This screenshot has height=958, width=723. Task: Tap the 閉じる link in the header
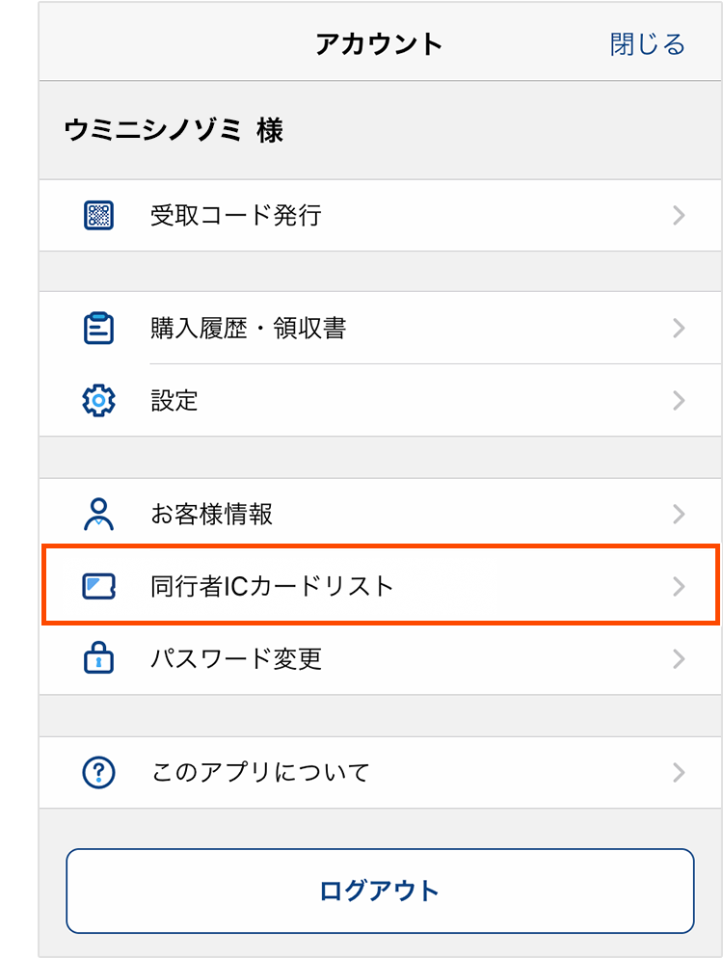[x=647, y=44]
